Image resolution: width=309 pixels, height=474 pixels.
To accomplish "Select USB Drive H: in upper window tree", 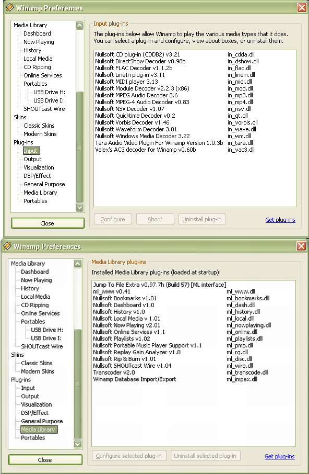I will coord(49,92).
